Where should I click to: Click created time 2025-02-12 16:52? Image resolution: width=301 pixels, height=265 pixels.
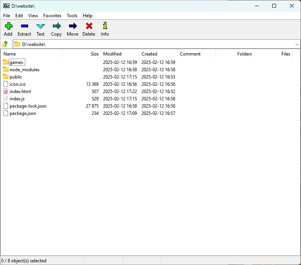click(x=158, y=92)
